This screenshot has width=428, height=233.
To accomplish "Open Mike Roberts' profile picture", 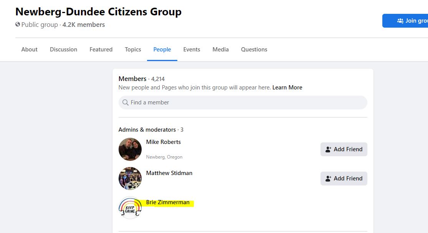I will click(130, 149).
